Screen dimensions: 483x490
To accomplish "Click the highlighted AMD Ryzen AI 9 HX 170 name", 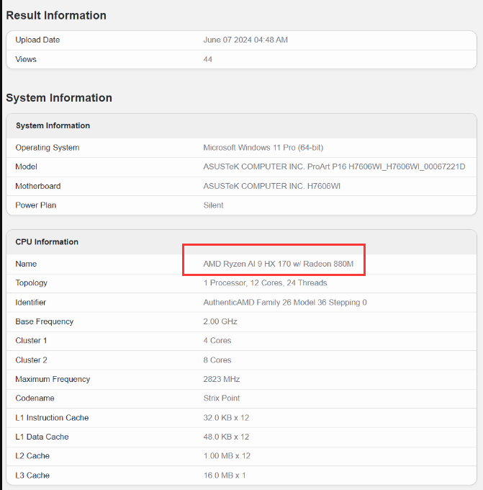I will point(279,264).
